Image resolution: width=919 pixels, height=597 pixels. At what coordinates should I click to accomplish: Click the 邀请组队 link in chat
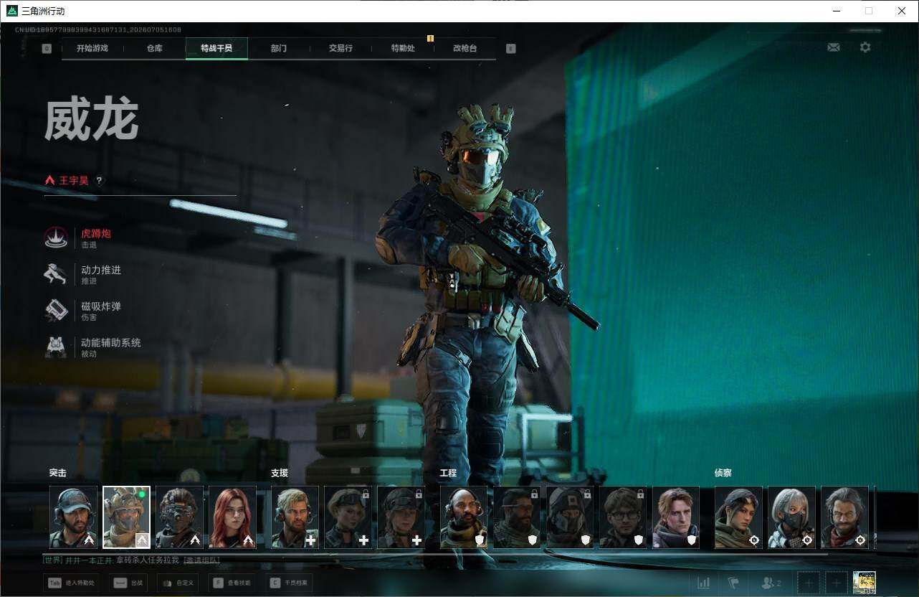201,560
